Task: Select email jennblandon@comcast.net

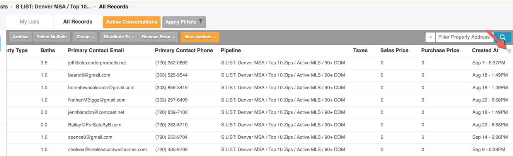Action: (96, 112)
